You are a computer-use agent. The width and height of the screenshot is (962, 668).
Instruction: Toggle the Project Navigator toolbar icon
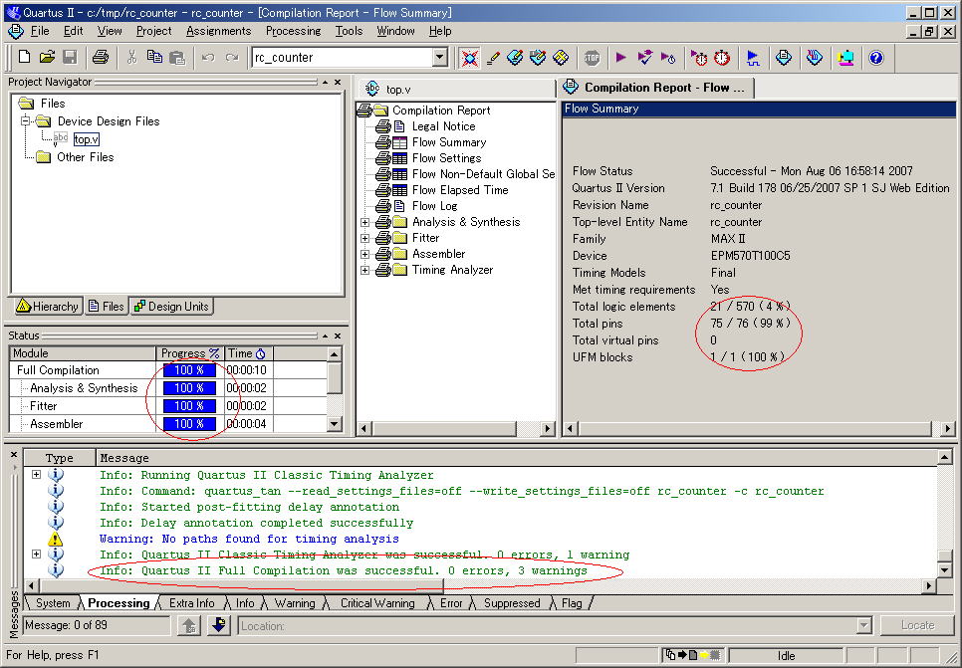(x=470, y=58)
